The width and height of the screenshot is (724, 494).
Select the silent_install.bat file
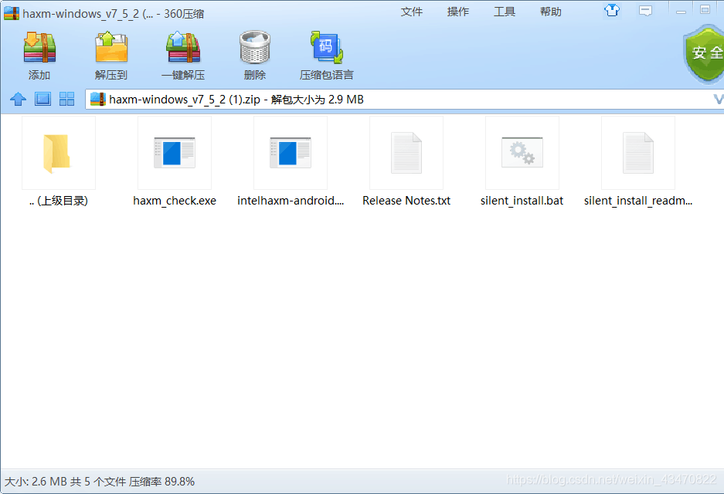522,153
